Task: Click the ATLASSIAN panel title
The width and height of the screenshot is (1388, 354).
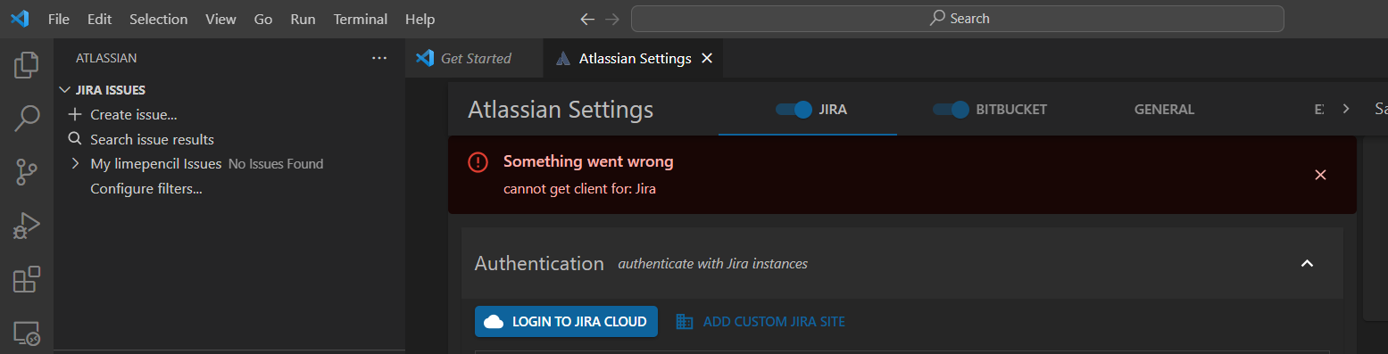Action: (106, 58)
